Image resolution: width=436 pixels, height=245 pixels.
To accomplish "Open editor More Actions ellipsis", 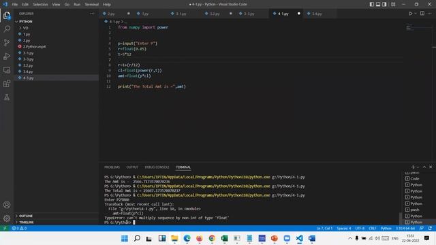I will click(430, 14).
